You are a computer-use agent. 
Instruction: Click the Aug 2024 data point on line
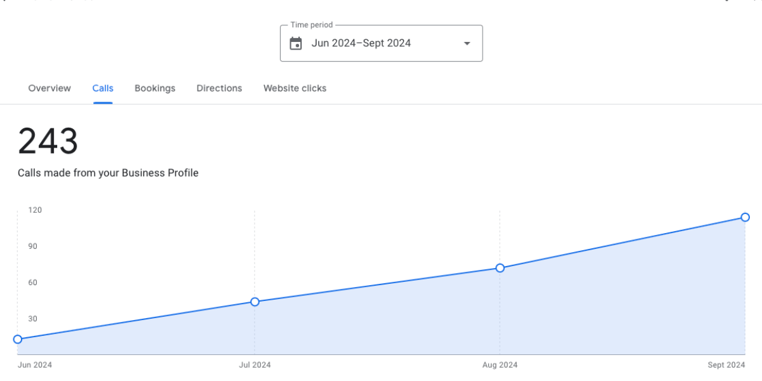tap(500, 268)
